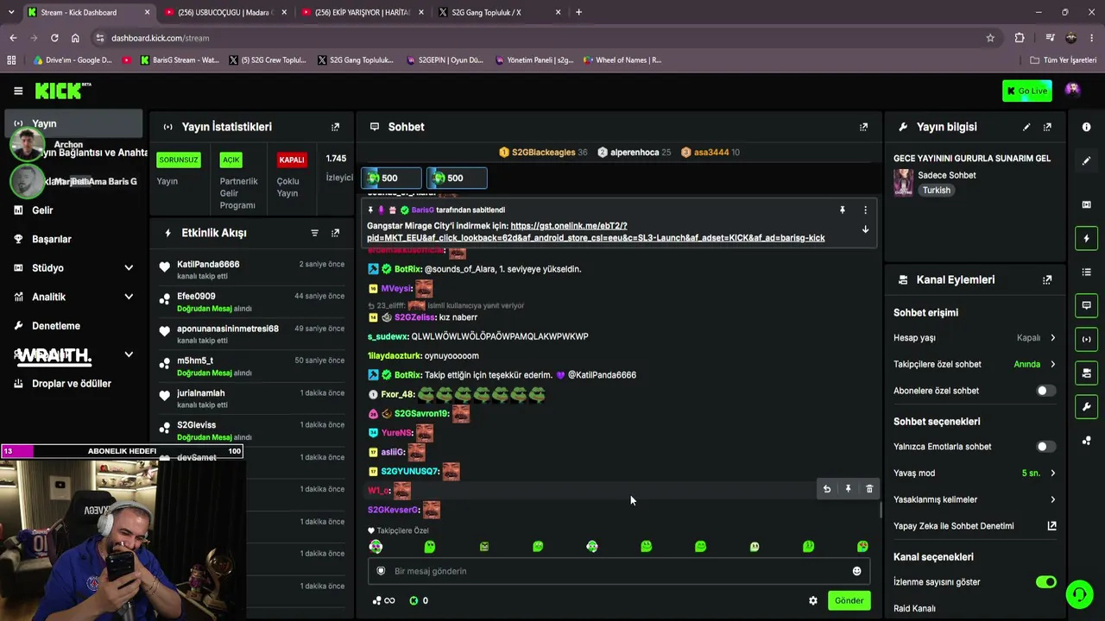
Task: Open the pinned message three-dot menu
Action: coord(865,210)
